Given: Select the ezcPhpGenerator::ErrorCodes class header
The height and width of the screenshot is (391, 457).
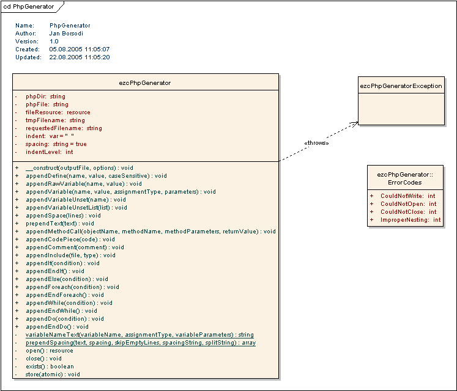Looking at the screenshot, I should point(404,178).
